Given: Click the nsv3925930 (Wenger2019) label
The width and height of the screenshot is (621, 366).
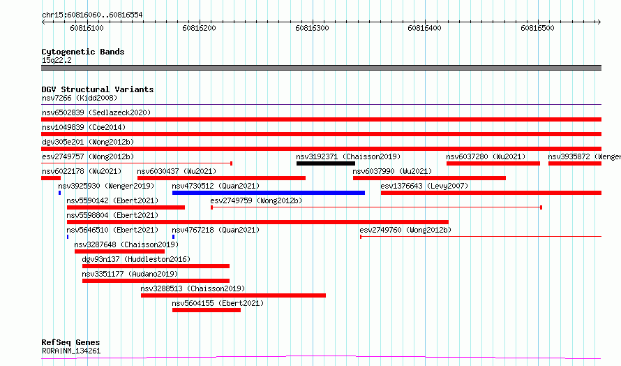Looking at the screenshot, I should (x=106, y=186).
